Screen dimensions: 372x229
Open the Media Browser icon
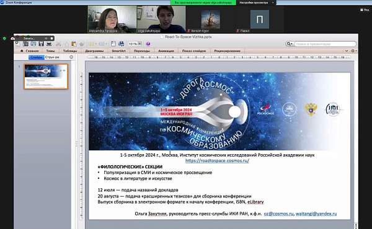122,44
